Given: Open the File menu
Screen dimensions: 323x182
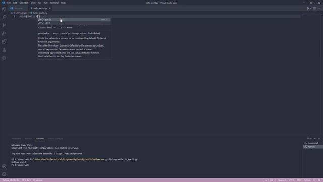Looking at the screenshot, I should [x=9, y=3].
